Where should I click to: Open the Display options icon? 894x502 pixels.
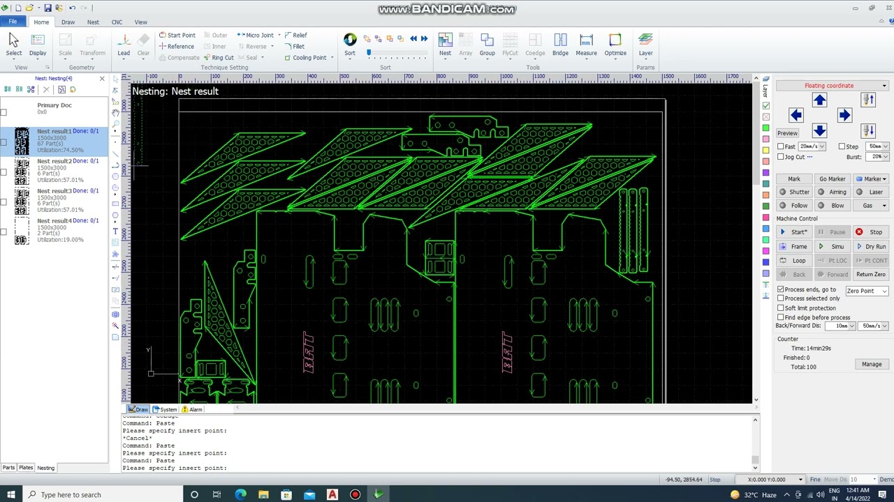pyautogui.click(x=38, y=45)
